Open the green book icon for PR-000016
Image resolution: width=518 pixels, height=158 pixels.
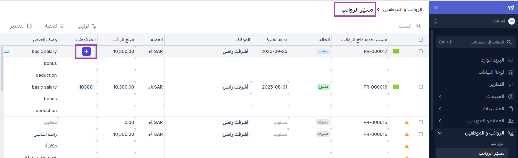[x=396, y=87]
